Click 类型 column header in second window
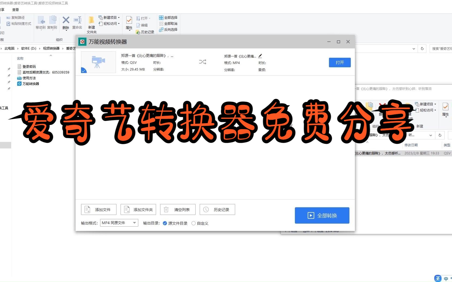The width and height of the screenshot is (452, 282). 447,145
